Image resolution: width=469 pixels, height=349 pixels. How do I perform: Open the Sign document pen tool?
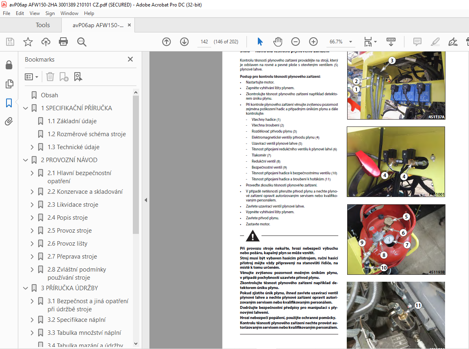pyautogui.click(x=453, y=42)
